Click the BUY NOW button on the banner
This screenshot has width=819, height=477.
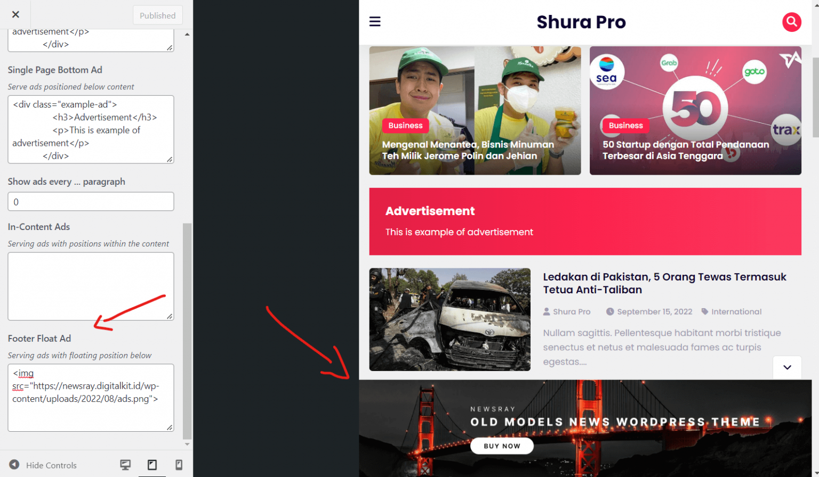tap(502, 446)
